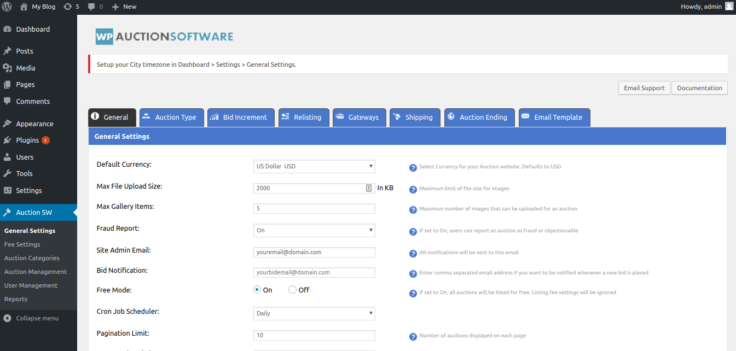Open the Cron Job Scheduler dropdown
Image resolution: width=736 pixels, height=351 pixels.
click(314, 313)
